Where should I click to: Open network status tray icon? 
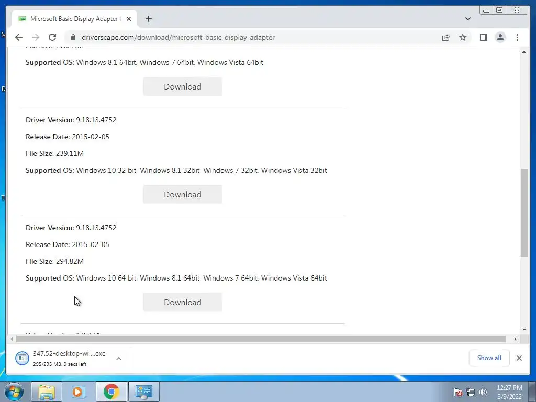(x=471, y=393)
